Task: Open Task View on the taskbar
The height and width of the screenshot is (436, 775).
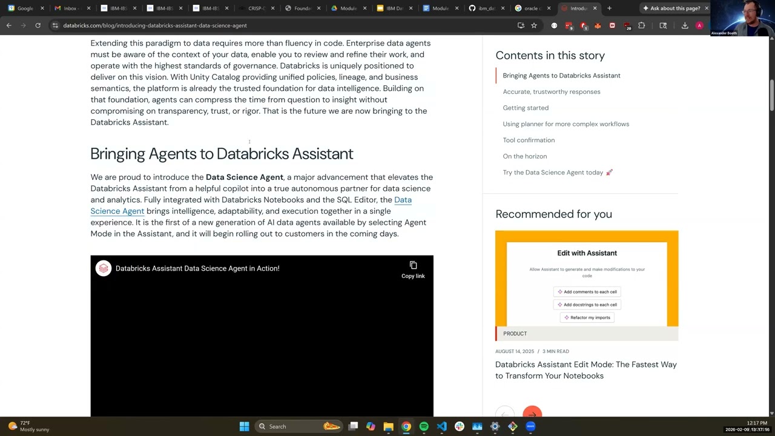Action: tap(354, 426)
